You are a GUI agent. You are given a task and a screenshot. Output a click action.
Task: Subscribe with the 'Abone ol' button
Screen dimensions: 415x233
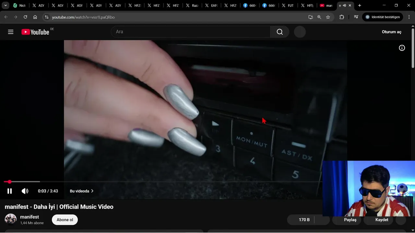65,220
